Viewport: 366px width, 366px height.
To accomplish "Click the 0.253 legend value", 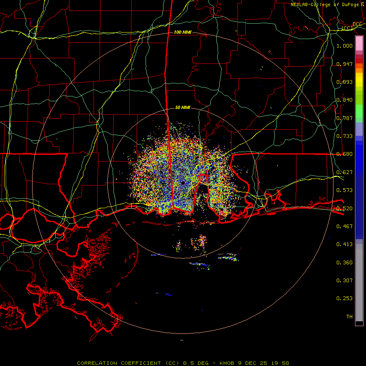I will coord(344,298).
